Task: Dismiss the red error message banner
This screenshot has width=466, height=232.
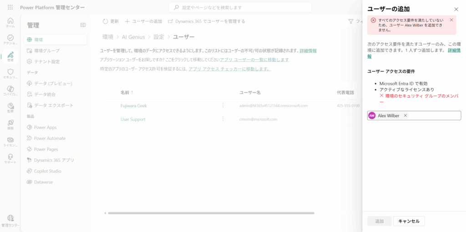Action: pyautogui.click(x=451, y=20)
